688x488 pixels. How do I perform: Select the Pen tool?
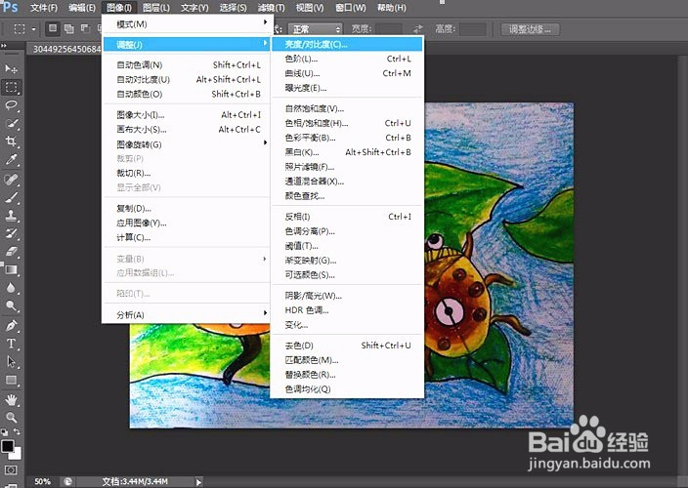(x=11, y=325)
